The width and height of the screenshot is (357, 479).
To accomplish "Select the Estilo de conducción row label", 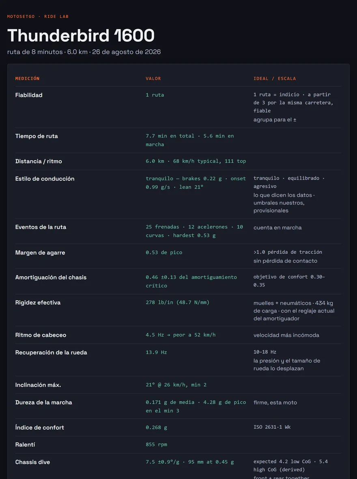I will [x=45, y=179].
